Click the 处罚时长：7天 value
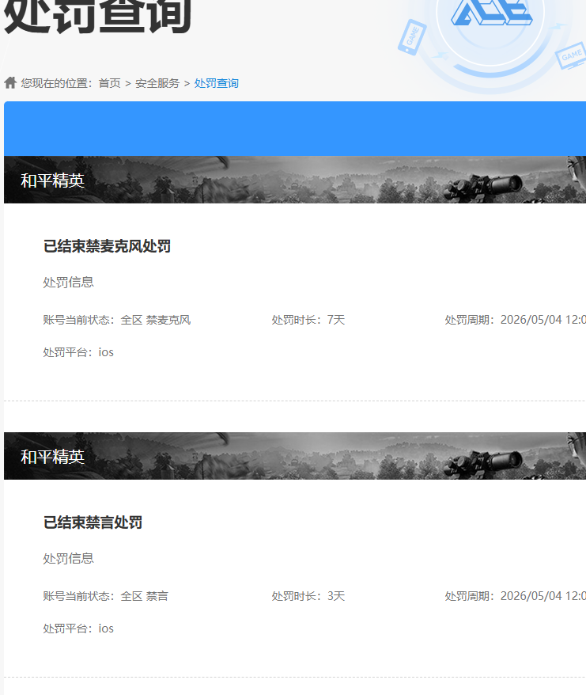Viewport: 586px width, 695px height. coord(308,320)
